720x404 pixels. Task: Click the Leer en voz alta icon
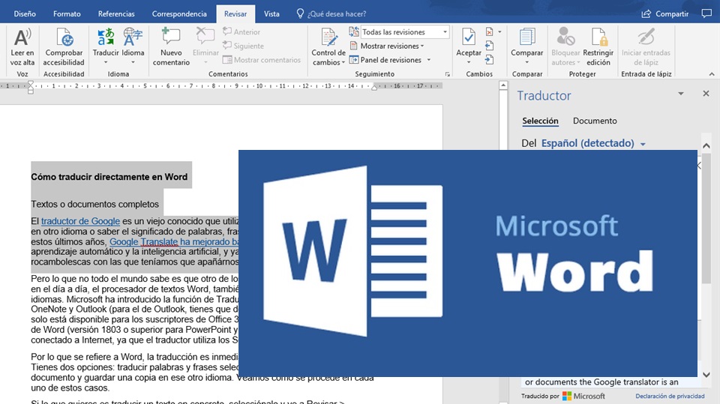pos(22,37)
